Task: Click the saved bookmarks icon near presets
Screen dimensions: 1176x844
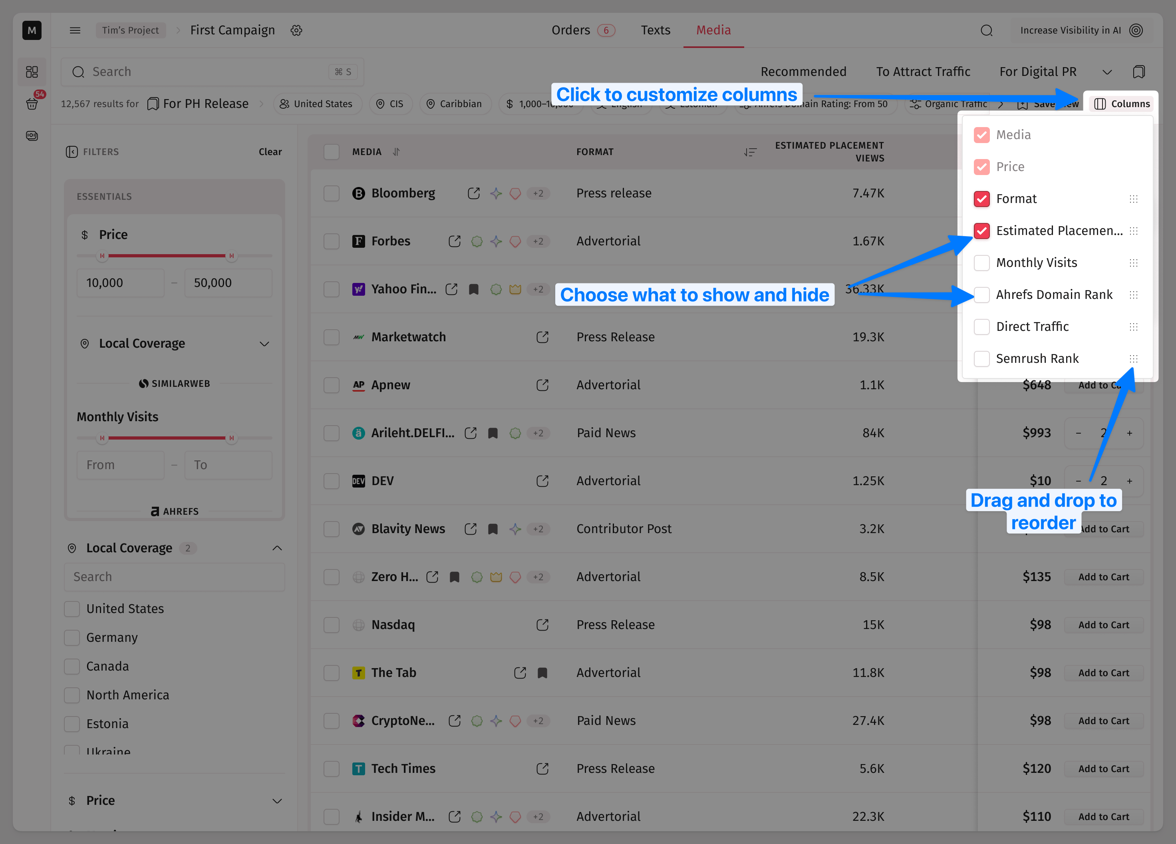Action: (x=1139, y=72)
